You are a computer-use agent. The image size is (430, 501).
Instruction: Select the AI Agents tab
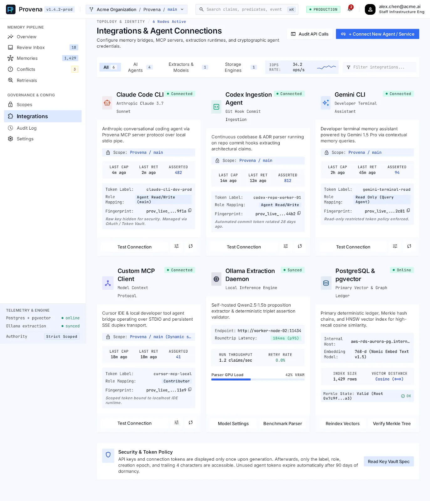(140, 67)
